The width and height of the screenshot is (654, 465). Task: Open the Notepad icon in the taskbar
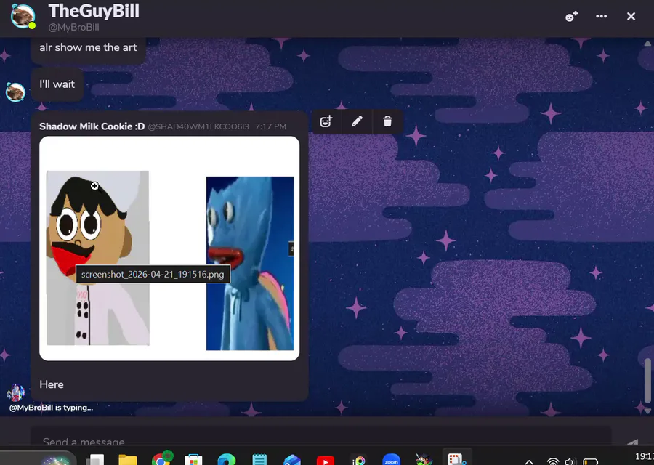(x=259, y=460)
